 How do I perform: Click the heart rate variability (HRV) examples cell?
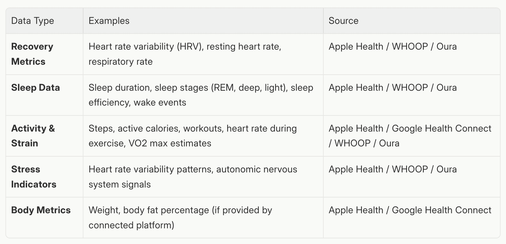tap(185, 54)
